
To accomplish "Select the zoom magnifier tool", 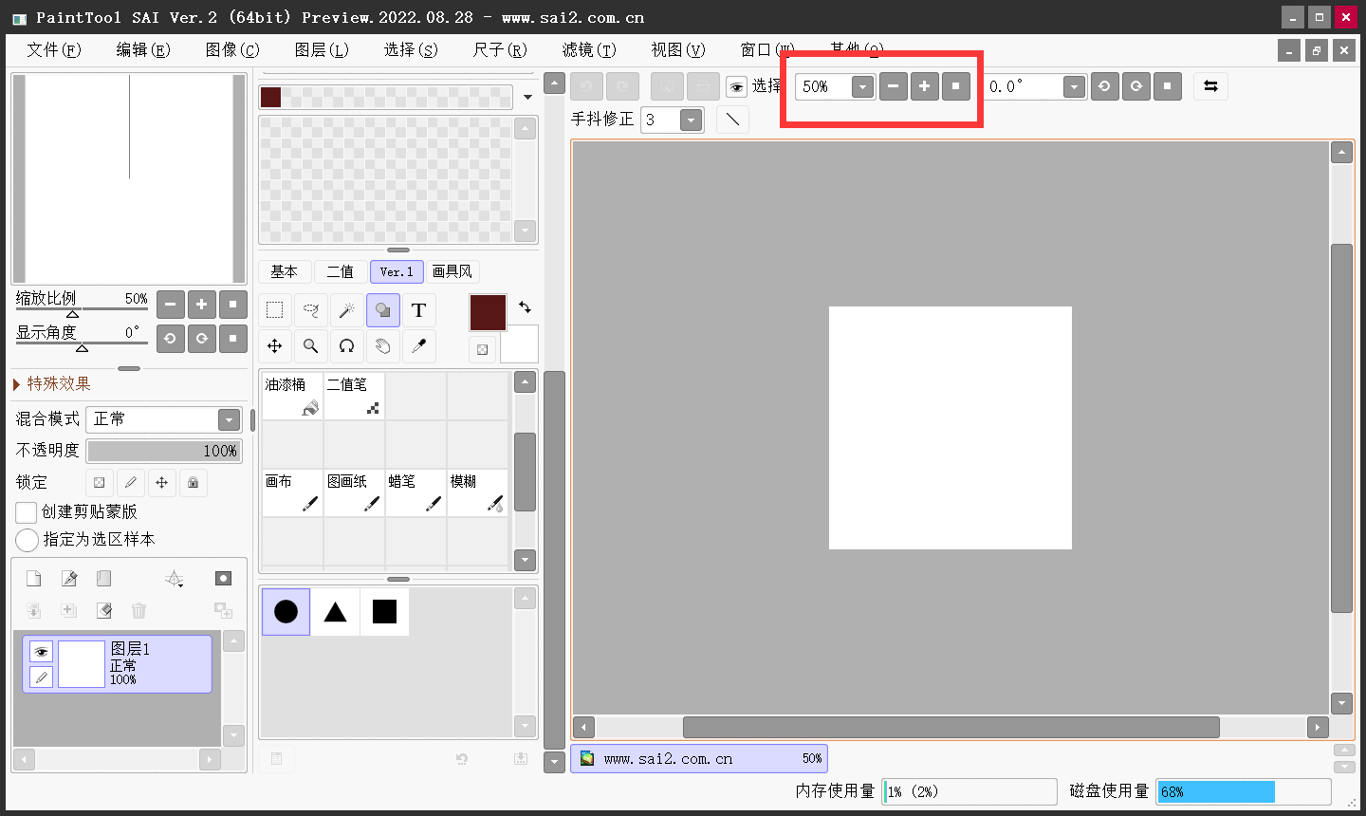I will (311, 346).
